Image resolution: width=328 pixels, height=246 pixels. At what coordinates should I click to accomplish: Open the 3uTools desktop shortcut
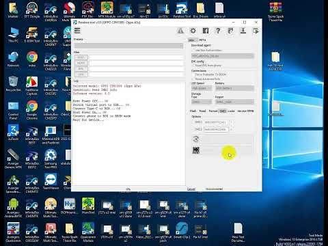point(13,133)
